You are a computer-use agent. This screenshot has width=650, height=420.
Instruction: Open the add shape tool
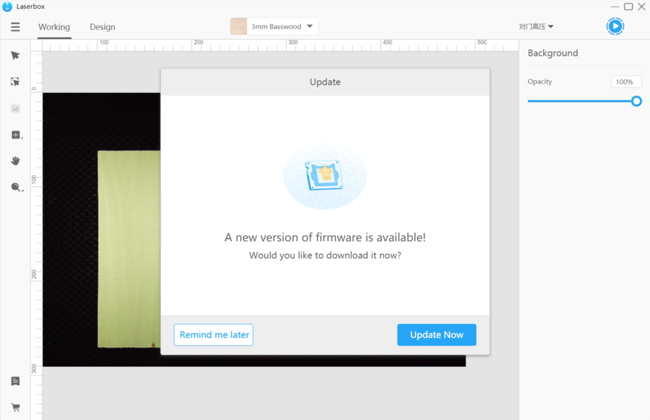[16, 134]
